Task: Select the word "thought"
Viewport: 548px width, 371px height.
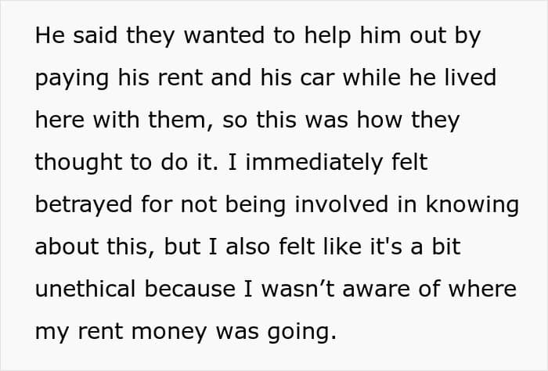Action: (x=79, y=163)
